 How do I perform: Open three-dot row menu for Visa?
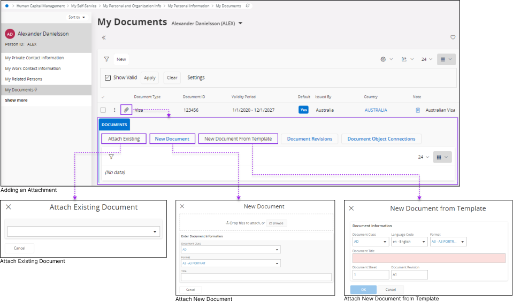[114, 110]
